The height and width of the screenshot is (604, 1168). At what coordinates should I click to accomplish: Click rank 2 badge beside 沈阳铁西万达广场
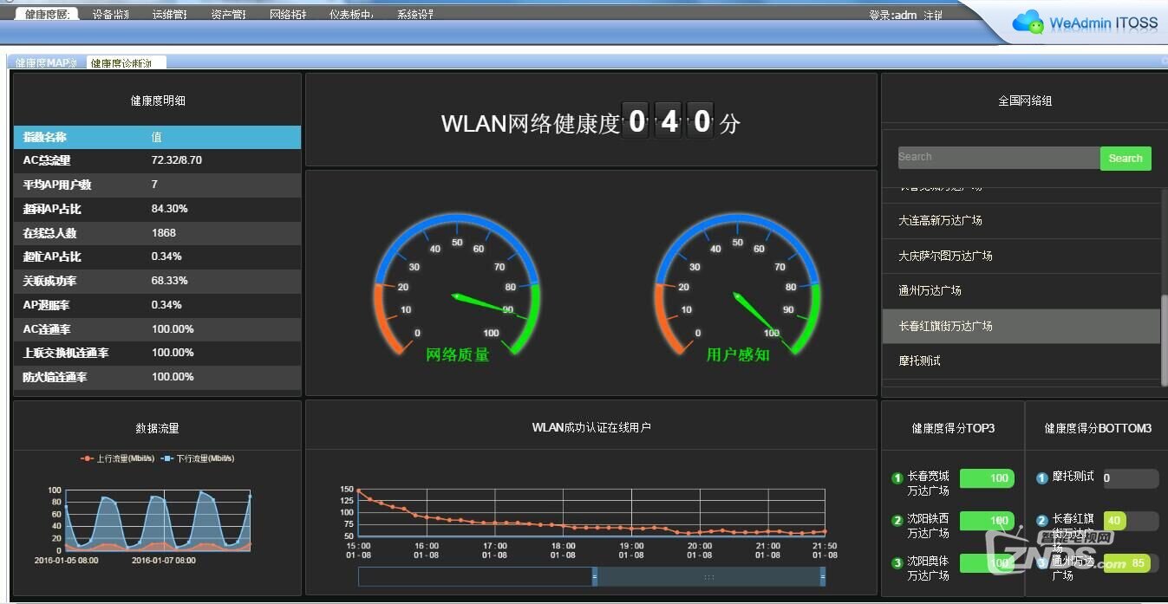pyautogui.click(x=897, y=521)
